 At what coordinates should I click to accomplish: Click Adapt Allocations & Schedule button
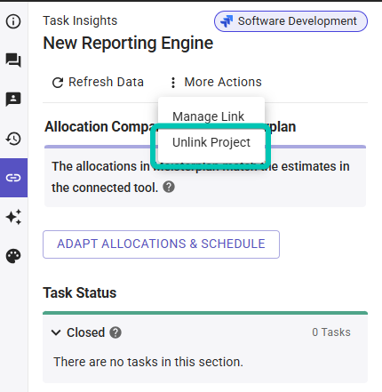[x=161, y=244]
